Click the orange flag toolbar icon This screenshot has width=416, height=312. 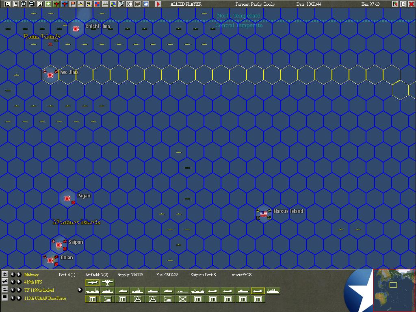coord(73,4)
